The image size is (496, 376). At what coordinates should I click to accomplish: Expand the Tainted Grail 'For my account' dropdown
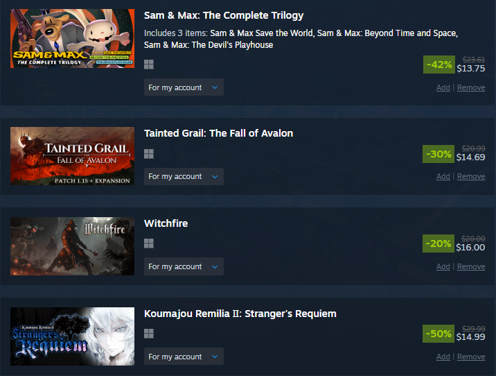(x=184, y=176)
